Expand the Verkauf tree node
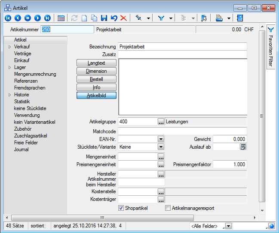The image size is (279, 233). click(x=10, y=47)
